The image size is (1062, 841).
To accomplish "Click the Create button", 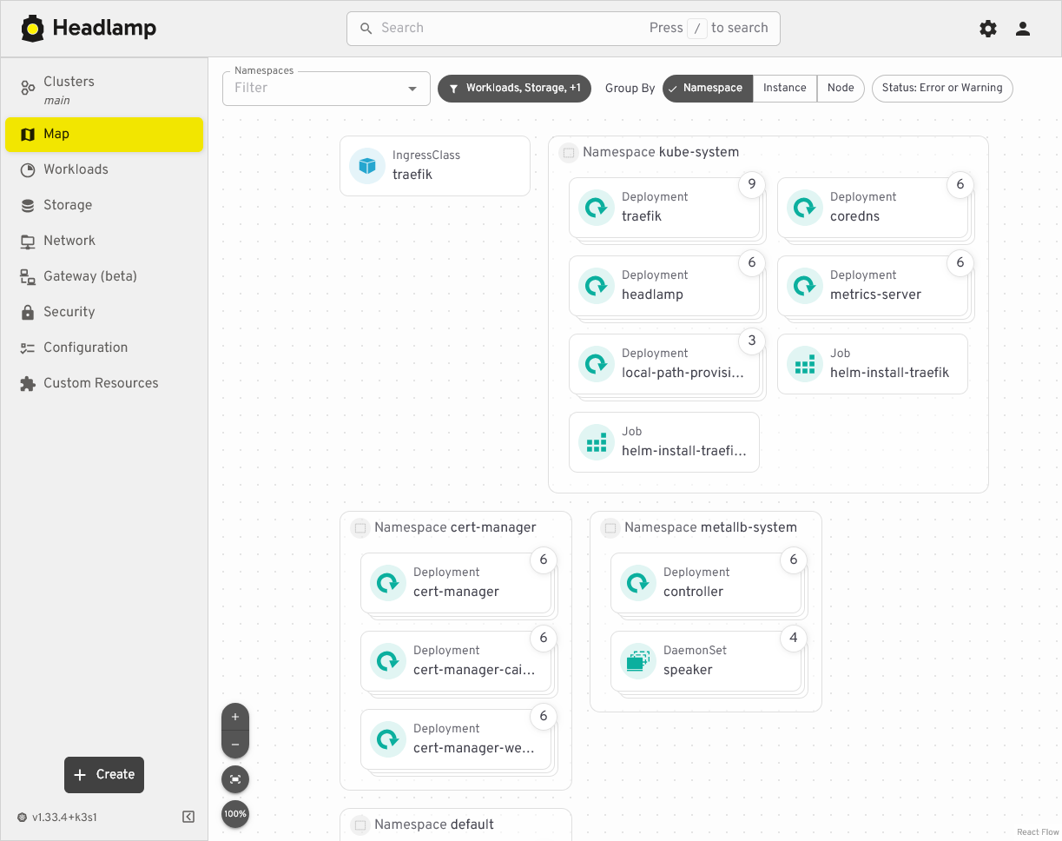I will point(104,775).
